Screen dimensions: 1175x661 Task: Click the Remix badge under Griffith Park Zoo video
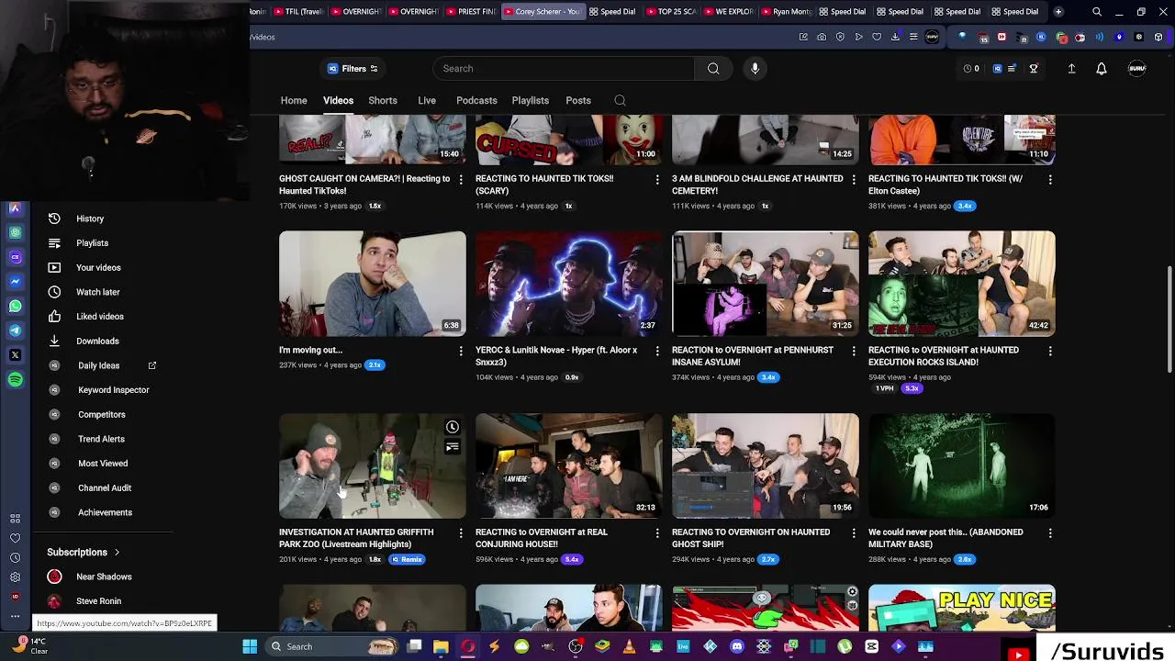click(407, 559)
